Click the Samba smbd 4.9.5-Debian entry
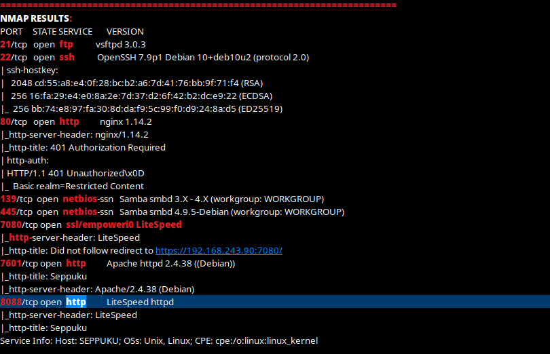The image size is (550, 354). (232, 212)
